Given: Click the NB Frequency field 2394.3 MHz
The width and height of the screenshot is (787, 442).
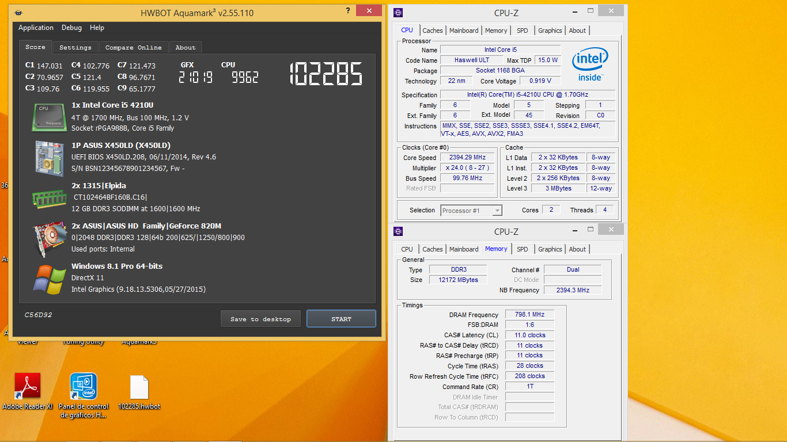Looking at the screenshot, I should pyautogui.click(x=573, y=291).
